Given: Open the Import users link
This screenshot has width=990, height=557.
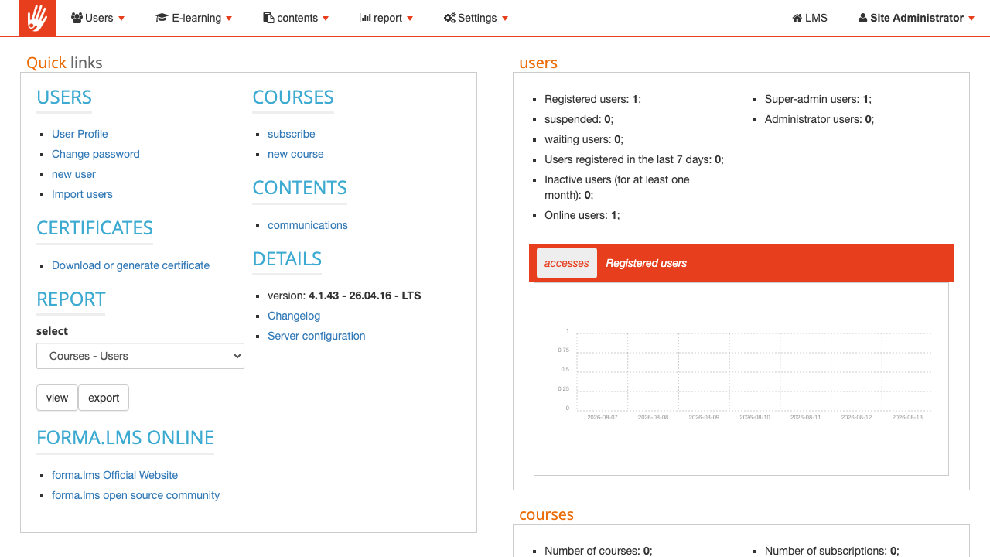Looking at the screenshot, I should (82, 194).
